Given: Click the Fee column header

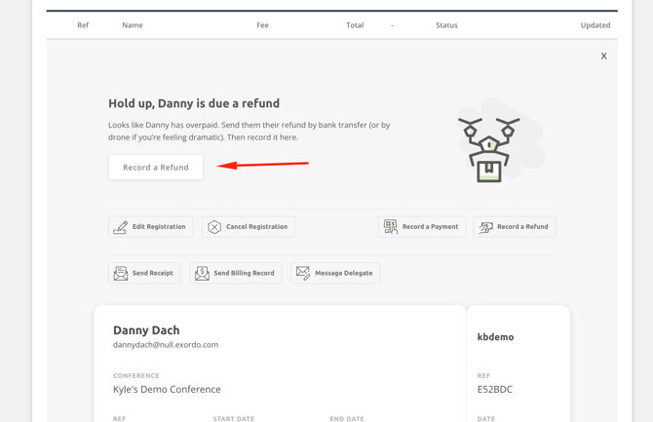Looking at the screenshot, I should 262,25.
